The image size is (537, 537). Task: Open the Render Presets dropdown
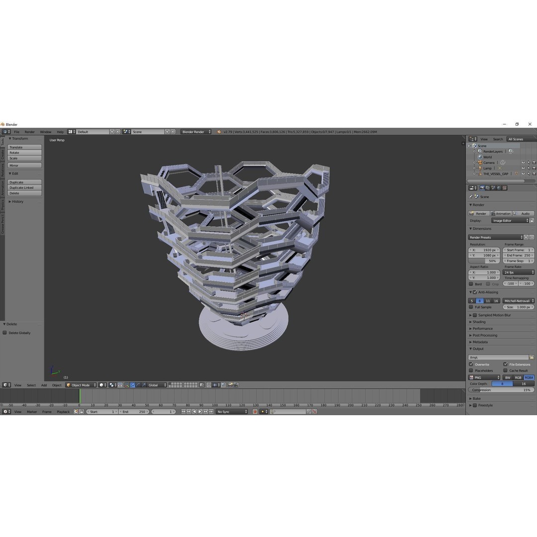496,237
